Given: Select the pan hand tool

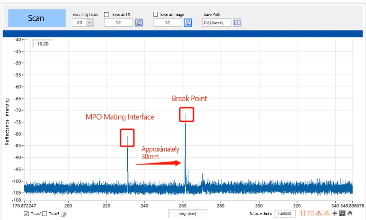Looking at the screenshot, I should [350, 213].
